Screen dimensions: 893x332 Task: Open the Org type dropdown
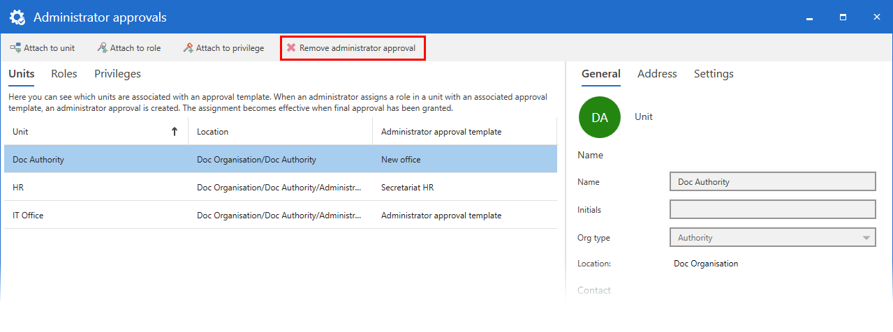click(866, 238)
